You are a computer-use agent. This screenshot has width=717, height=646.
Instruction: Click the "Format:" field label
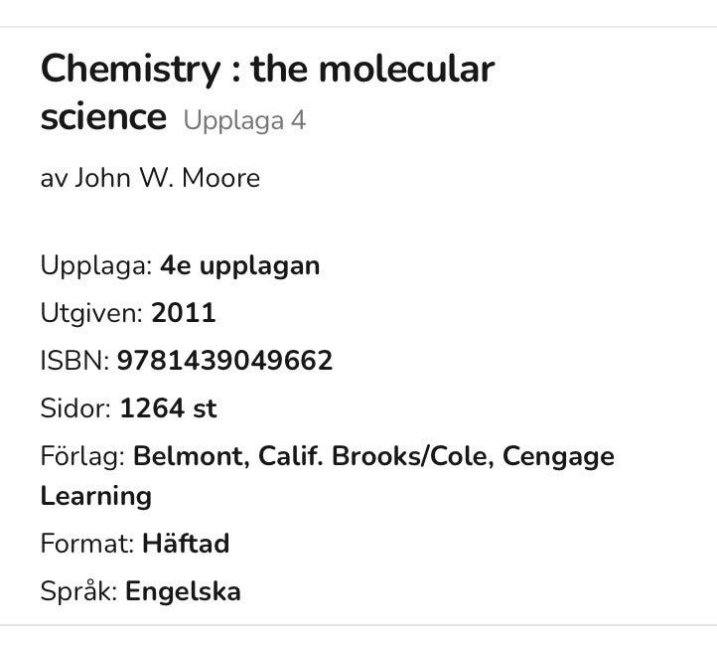coord(86,544)
